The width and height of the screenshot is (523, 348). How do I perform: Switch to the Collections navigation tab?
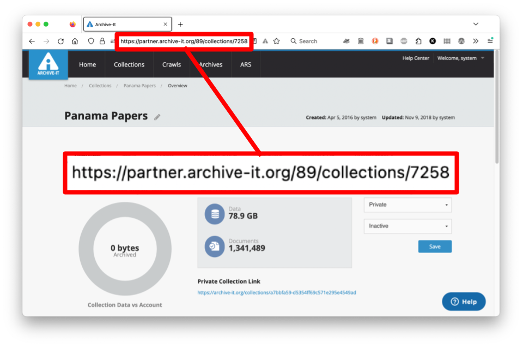129,64
